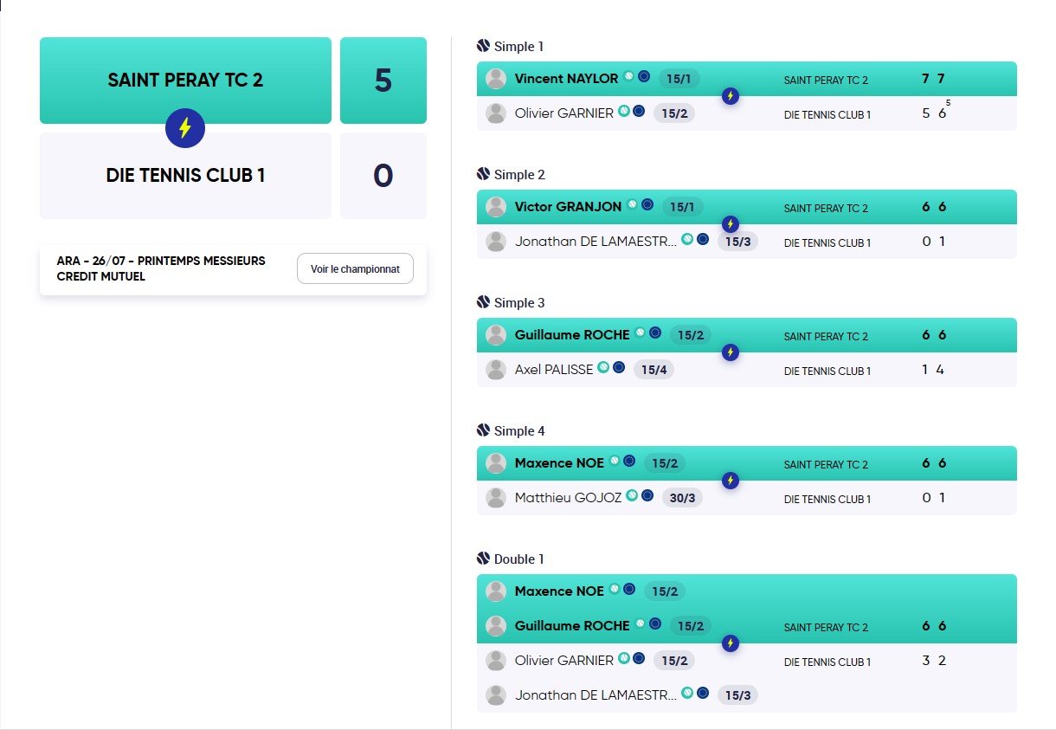1056x730 pixels.
Task: Click the 30/3 ranking badge of Matthieu GOJOZ
Action: (x=682, y=498)
